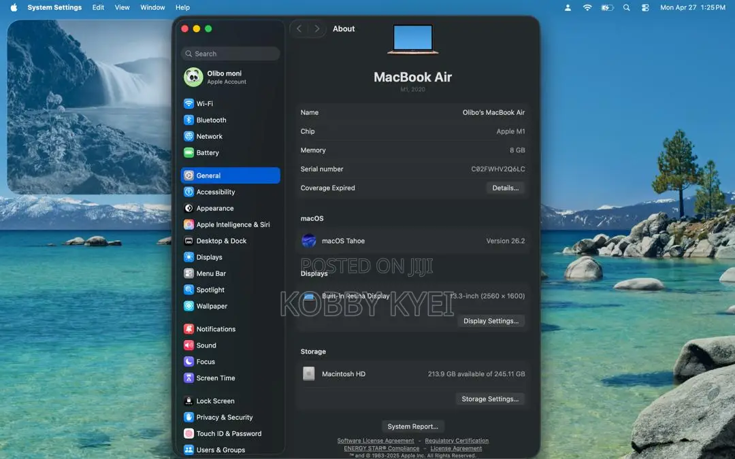Viewport: 735px width, 459px height.
Task: Click the computer name Olibo's MacBook Air
Action: [x=493, y=112]
